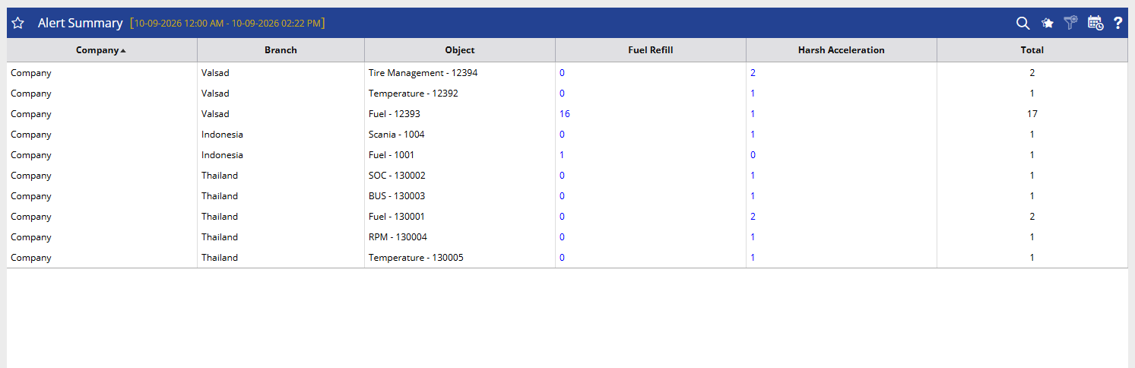Click the search magnifier icon
1135x368 pixels.
(1022, 23)
